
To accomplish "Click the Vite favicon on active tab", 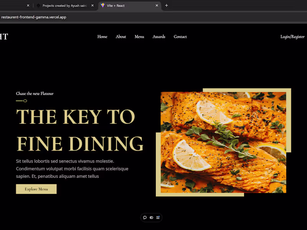I will 102,5.
